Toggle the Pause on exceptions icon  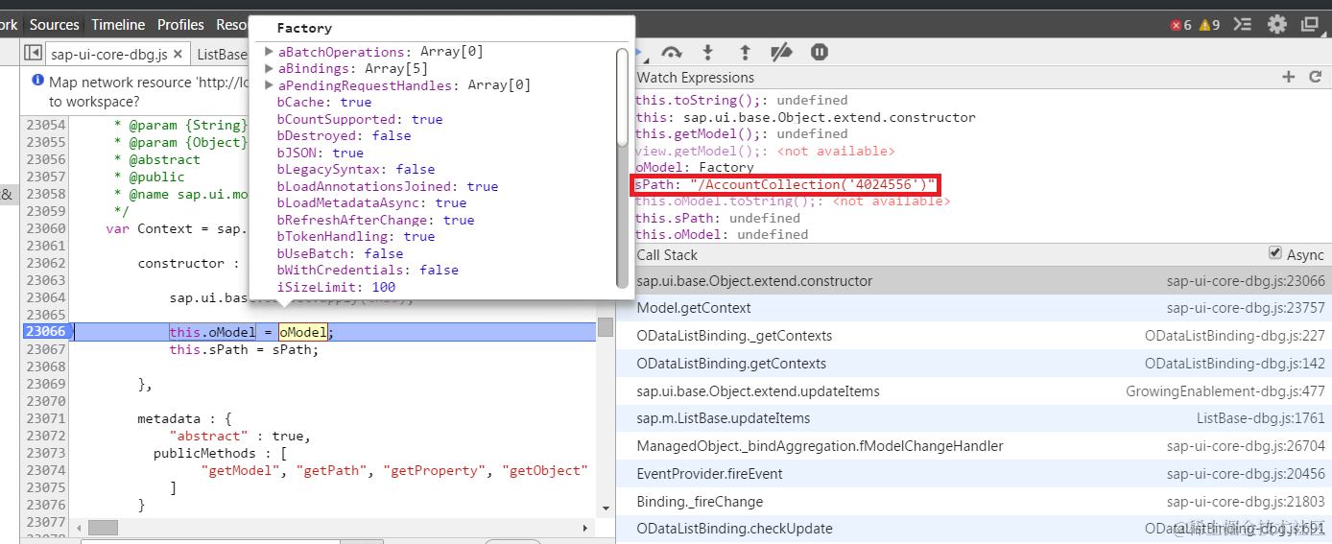pyautogui.click(x=819, y=52)
